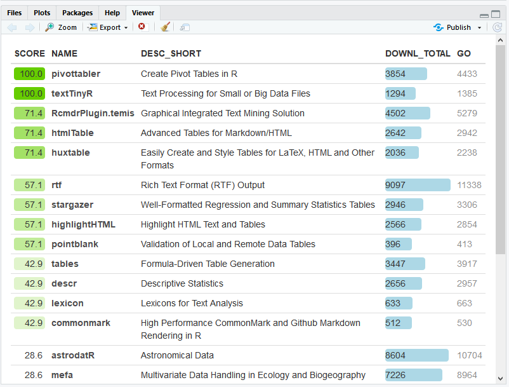The height and width of the screenshot is (387, 509).
Task: Show viewer content in new window
Action: (x=185, y=27)
